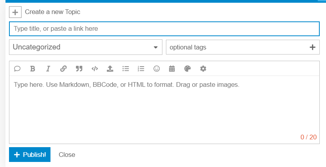Toggle bold formatting
The width and height of the screenshot is (326, 167).
pos(32,69)
